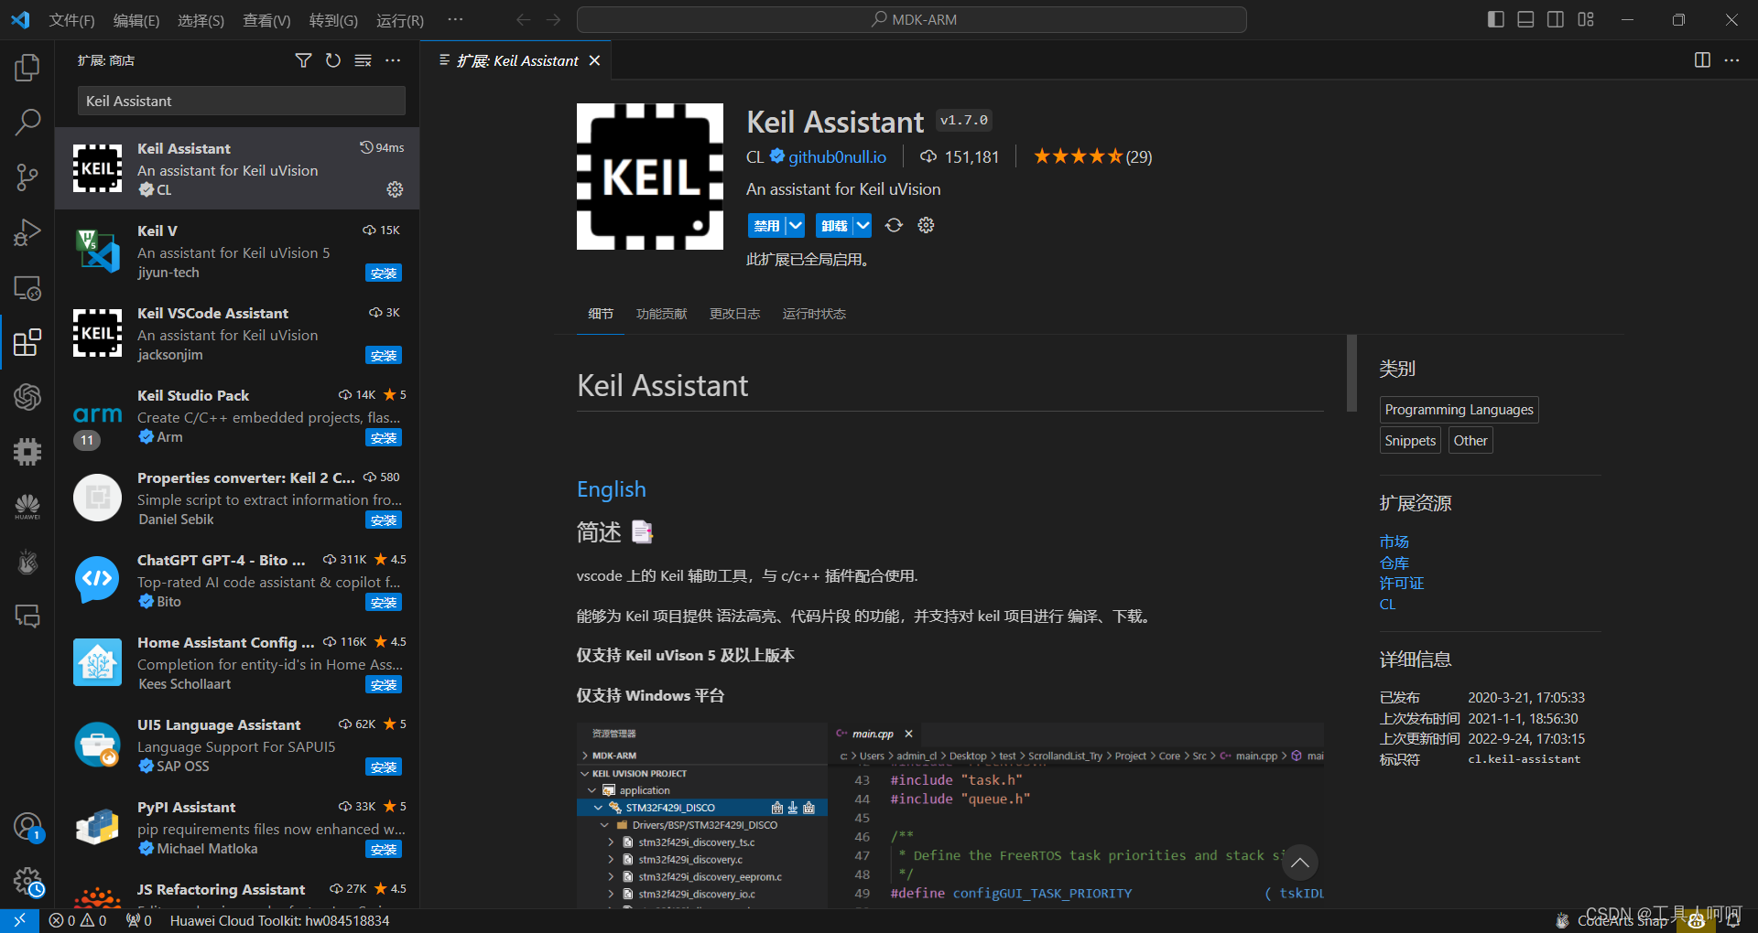Open the Explorer view in activity bar
1758x933 pixels.
click(x=27, y=67)
